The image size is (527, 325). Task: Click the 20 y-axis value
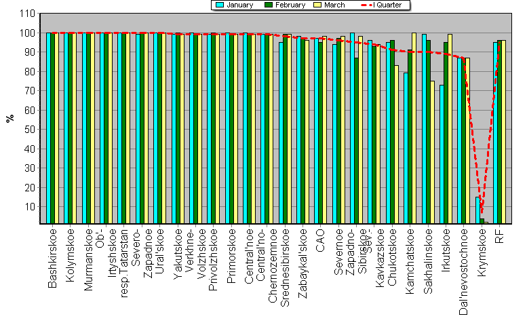(x=30, y=187)
